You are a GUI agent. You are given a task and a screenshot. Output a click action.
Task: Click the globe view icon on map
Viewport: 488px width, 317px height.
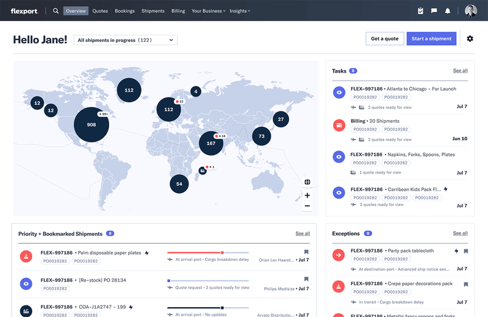(307, 182)
